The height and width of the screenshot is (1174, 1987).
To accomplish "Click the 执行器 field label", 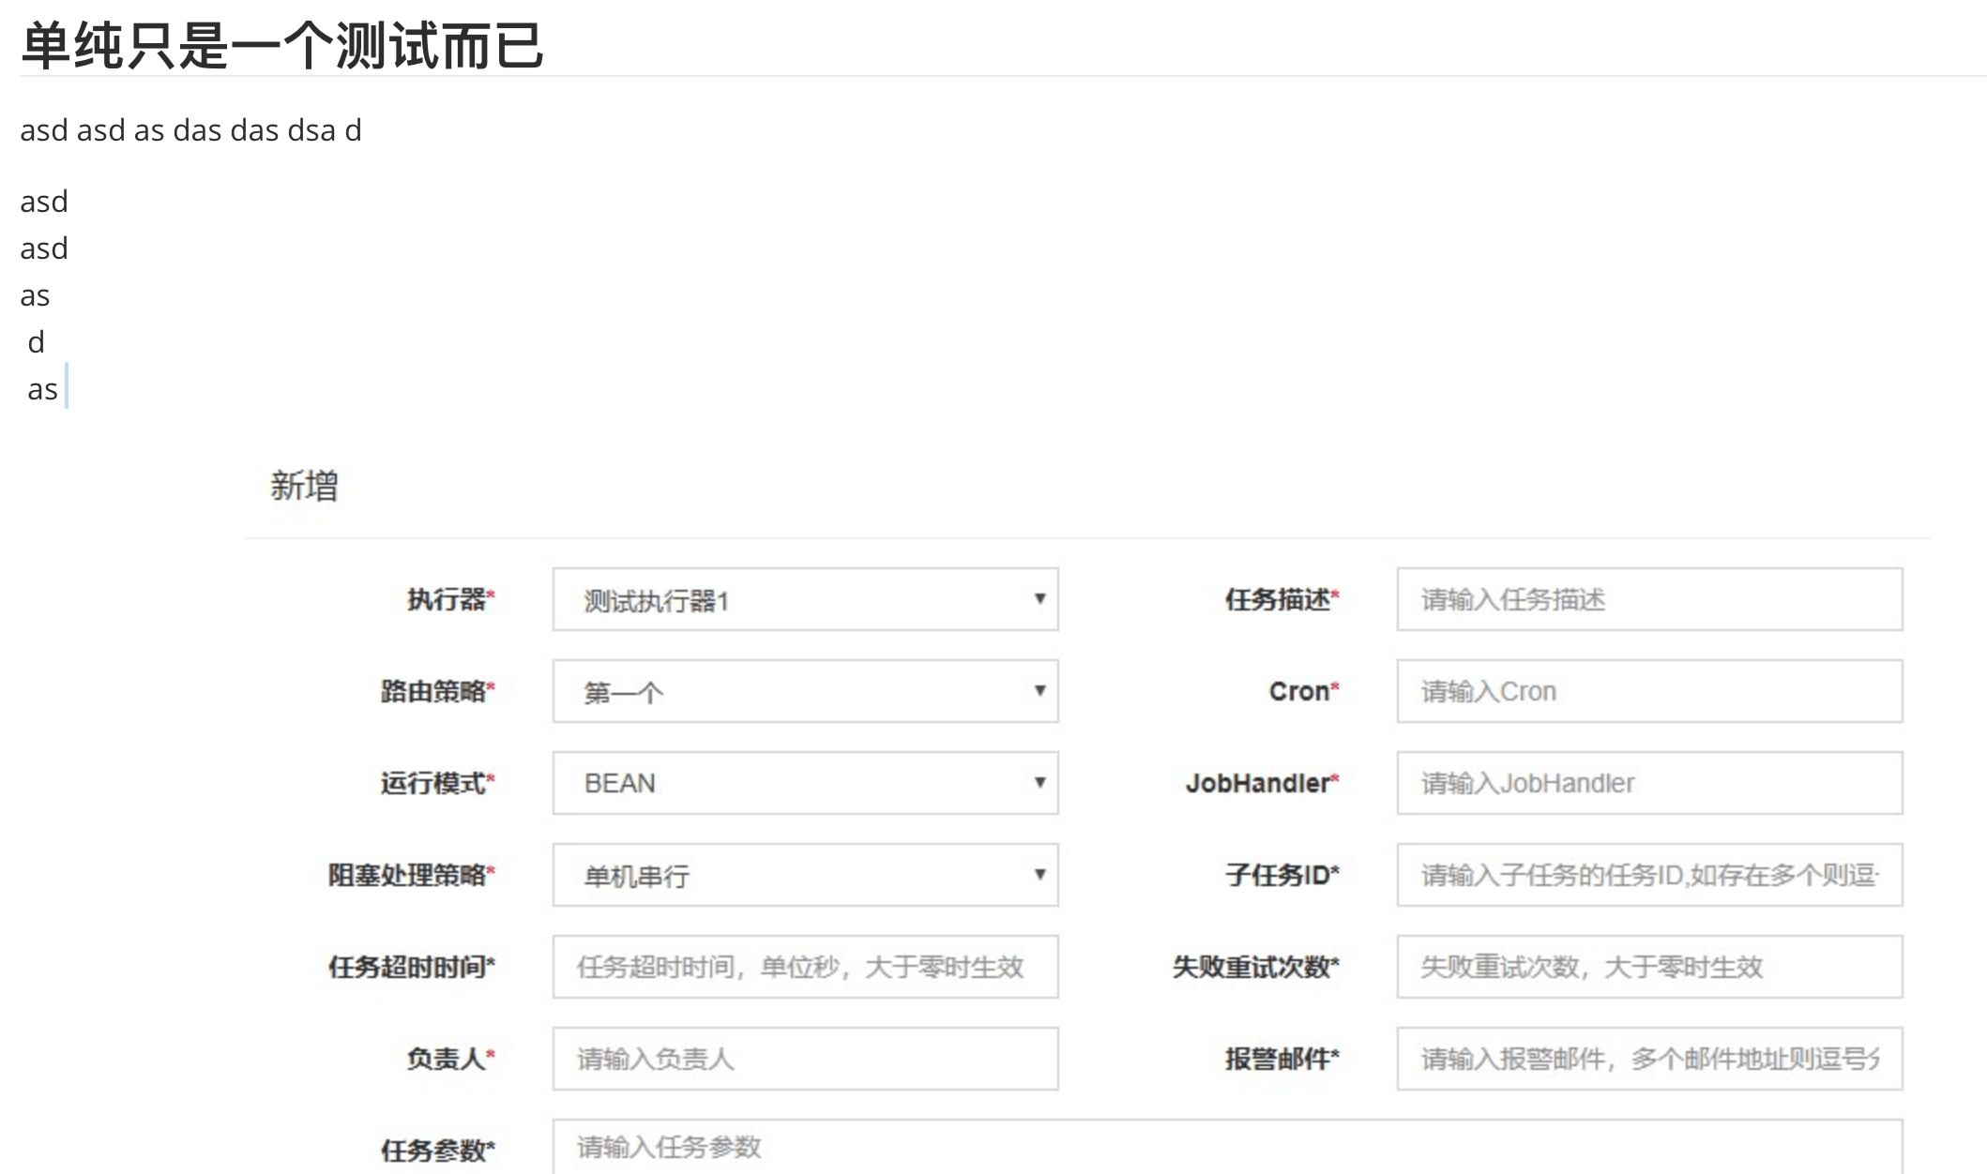I will tap(447, 599).
